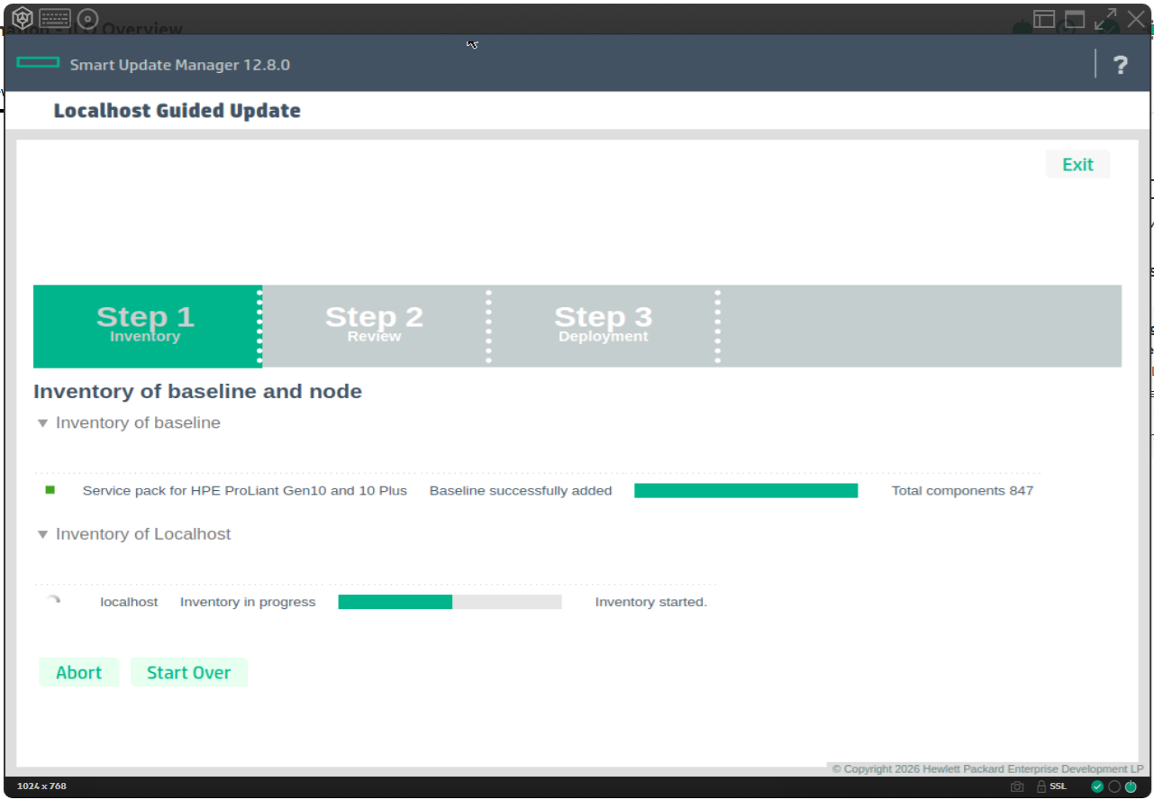Click the localhost inventory progress bar
The image size is (1154, 800).
click(450, 602)
